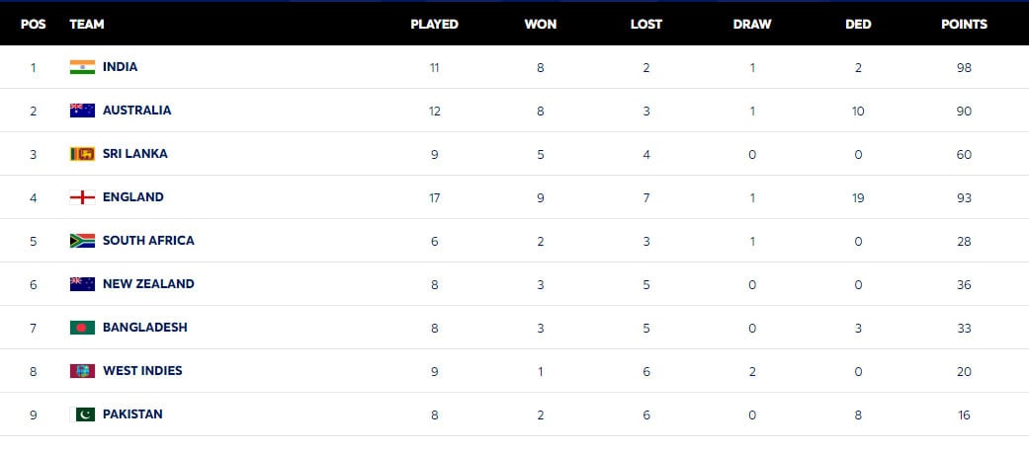Select the SRI LANKA team name
The width and height of the screenshot is (1029, 451).
[135, 153]
